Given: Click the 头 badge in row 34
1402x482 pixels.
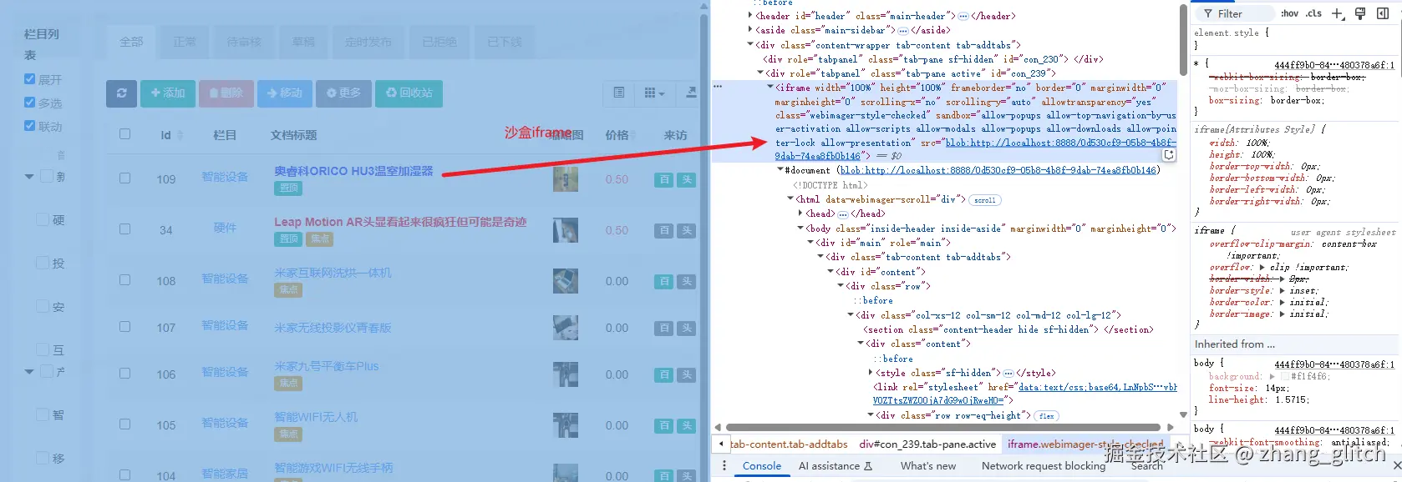Looking at the screenshot, I should point(687,230).
